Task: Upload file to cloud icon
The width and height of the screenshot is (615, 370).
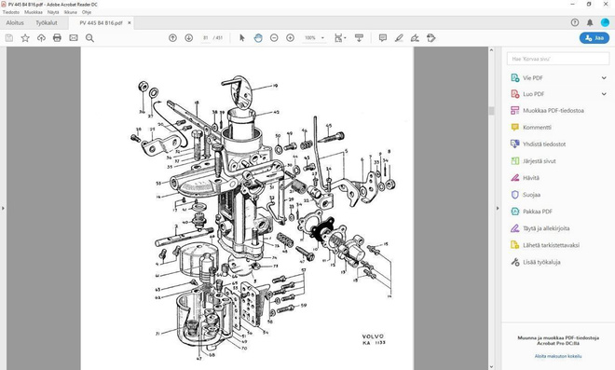Action: pyautogui.click(x=41, y=38)
